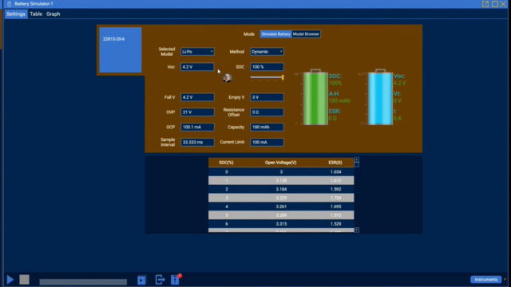511x287 pixels.
Task: Select the open voltage cell 3.184
Action: [281, 189]
